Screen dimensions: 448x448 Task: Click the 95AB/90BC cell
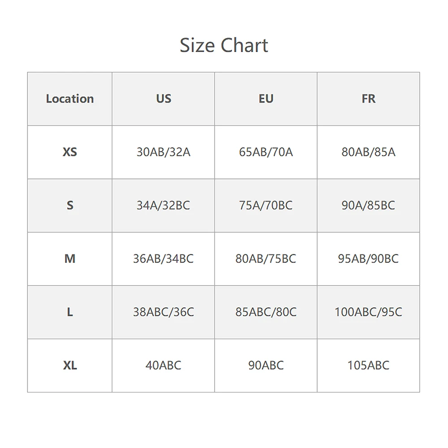(368, 258)
